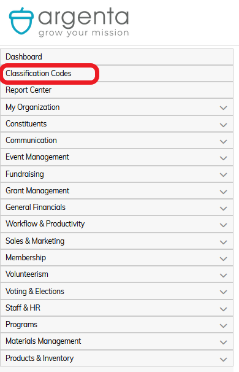The image size is (239, 372).
Task: Select Voting & Elections label
Action: tap(35, 291)
